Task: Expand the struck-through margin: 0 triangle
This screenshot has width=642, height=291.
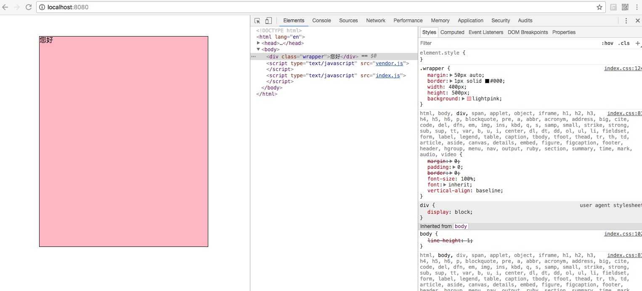Action: [x=452, y=161]
